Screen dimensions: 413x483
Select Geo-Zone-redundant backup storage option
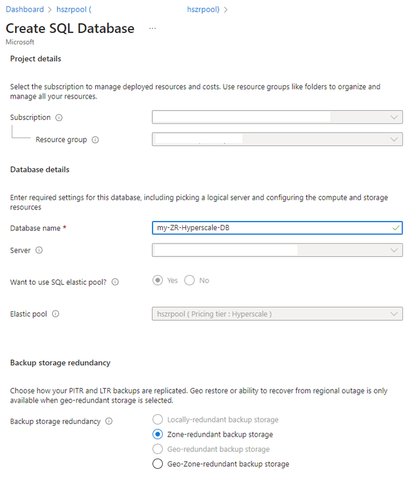tap(158, 464)
